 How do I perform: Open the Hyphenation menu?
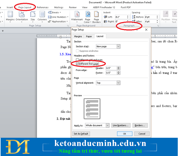pos(58,21)
